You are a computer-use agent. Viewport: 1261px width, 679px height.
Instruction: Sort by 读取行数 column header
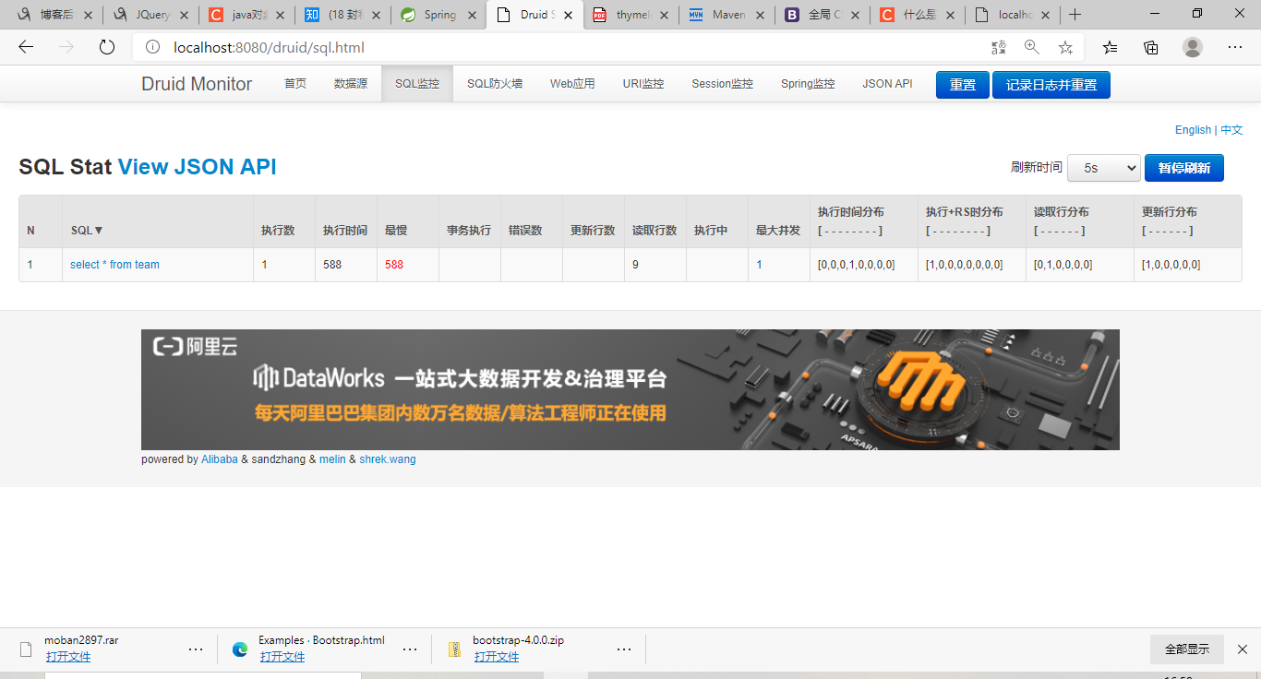[x=655, y=231]
